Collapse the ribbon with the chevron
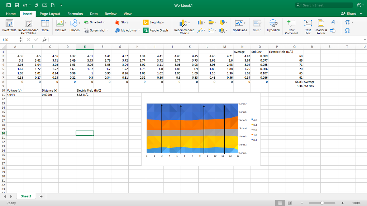The height and width of the screenshot is (206, 367). pyautogui.click(x=361, y=14)
